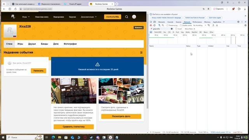Select the All request type filter
Viewport: 249px width, 140px height.
pyautogui.click(x=151, y=32)
